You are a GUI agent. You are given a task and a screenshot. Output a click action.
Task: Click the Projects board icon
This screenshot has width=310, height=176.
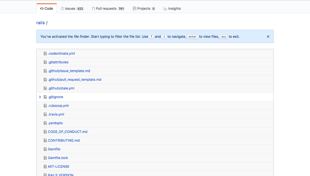pyautogui.click(x=135, y=8)
